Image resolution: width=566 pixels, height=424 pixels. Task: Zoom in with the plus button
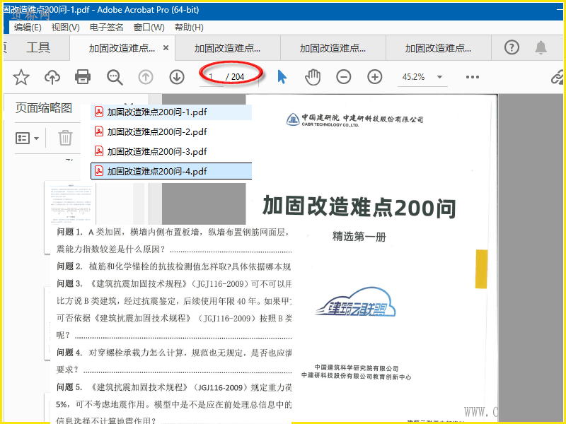pyautogui.click(x=375, y=77)
